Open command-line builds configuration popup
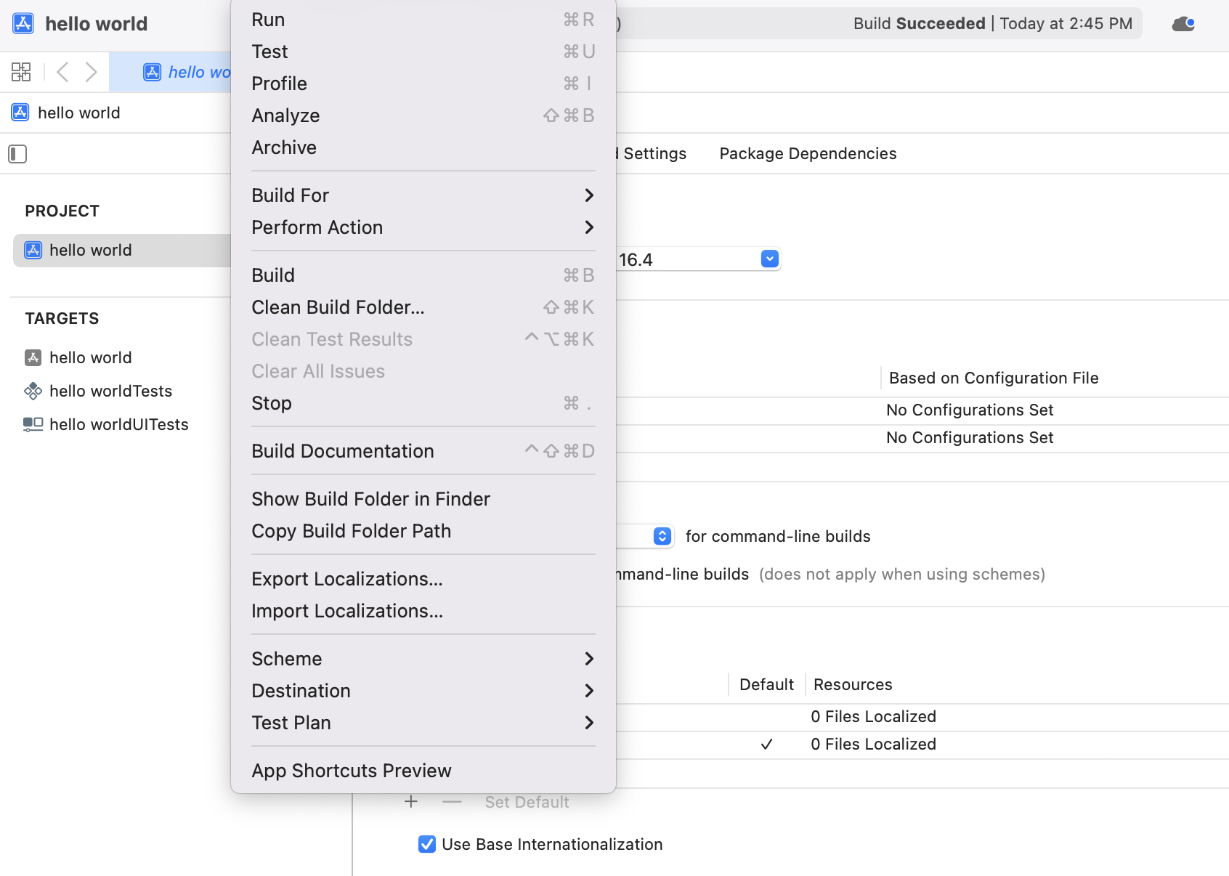This screenshot has width=1229, height=876. pyautogui.click(x=662, y=536)
